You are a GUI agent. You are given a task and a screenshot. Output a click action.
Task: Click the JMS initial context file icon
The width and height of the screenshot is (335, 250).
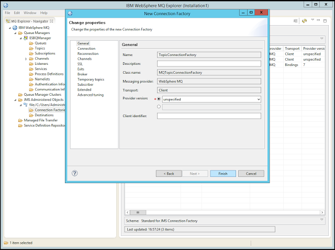tap(26, 105)
